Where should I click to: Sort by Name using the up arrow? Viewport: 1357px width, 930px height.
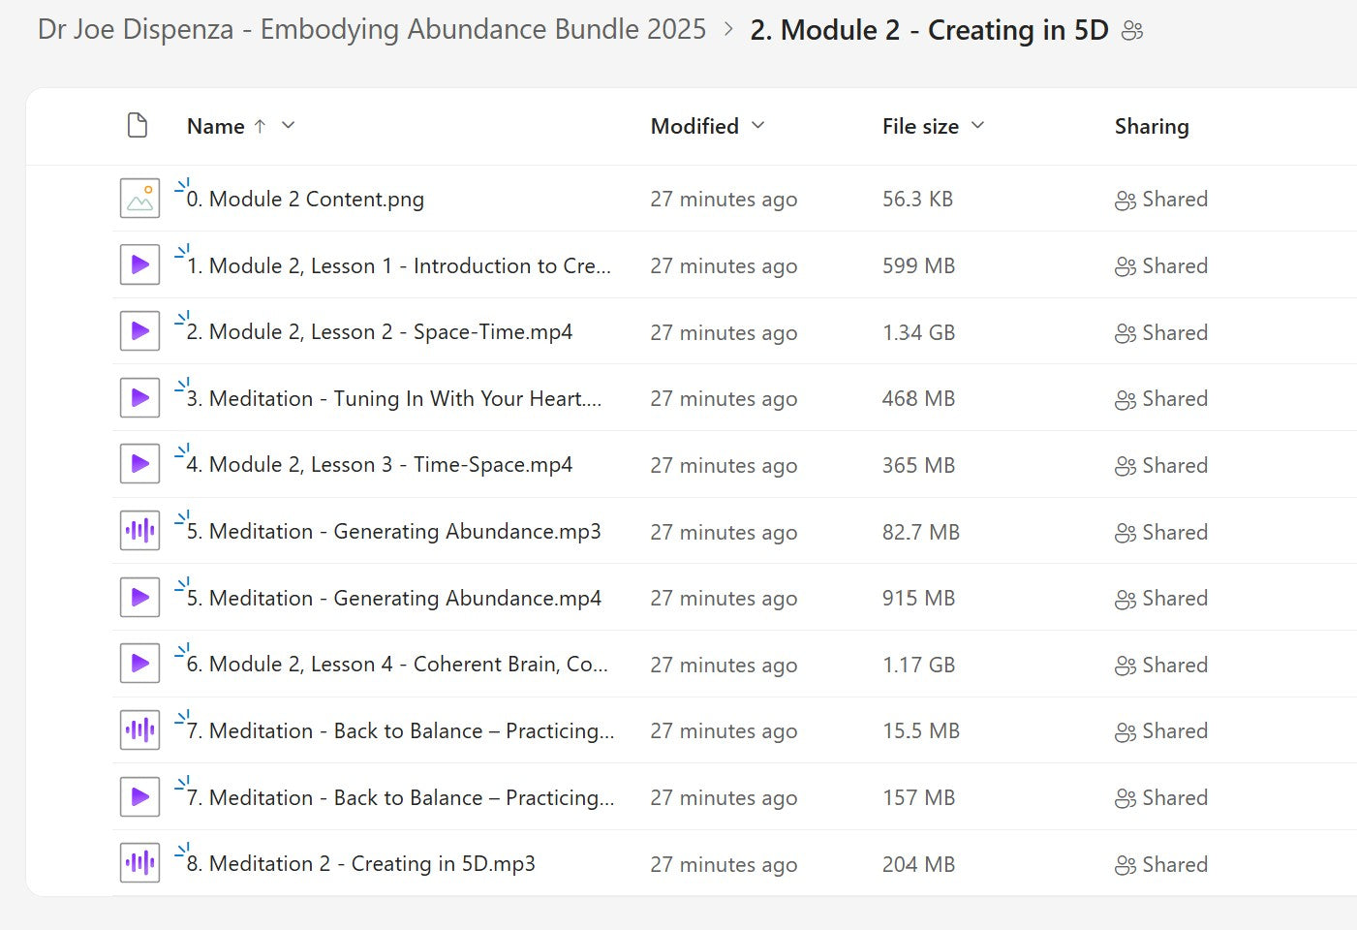260,126
